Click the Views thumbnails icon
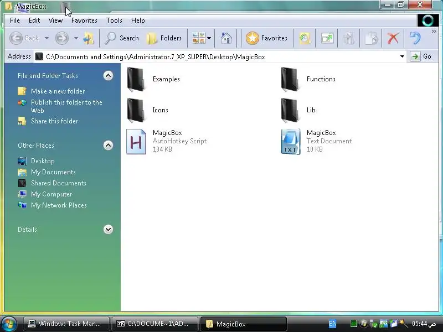The height and width of the screenshot is (332, 443). 199,38
